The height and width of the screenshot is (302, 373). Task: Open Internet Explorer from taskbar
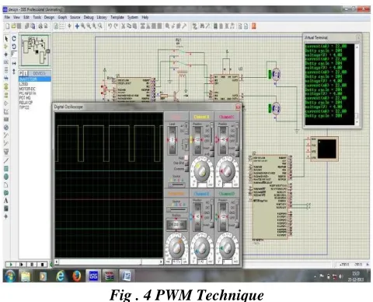point(61,276)
